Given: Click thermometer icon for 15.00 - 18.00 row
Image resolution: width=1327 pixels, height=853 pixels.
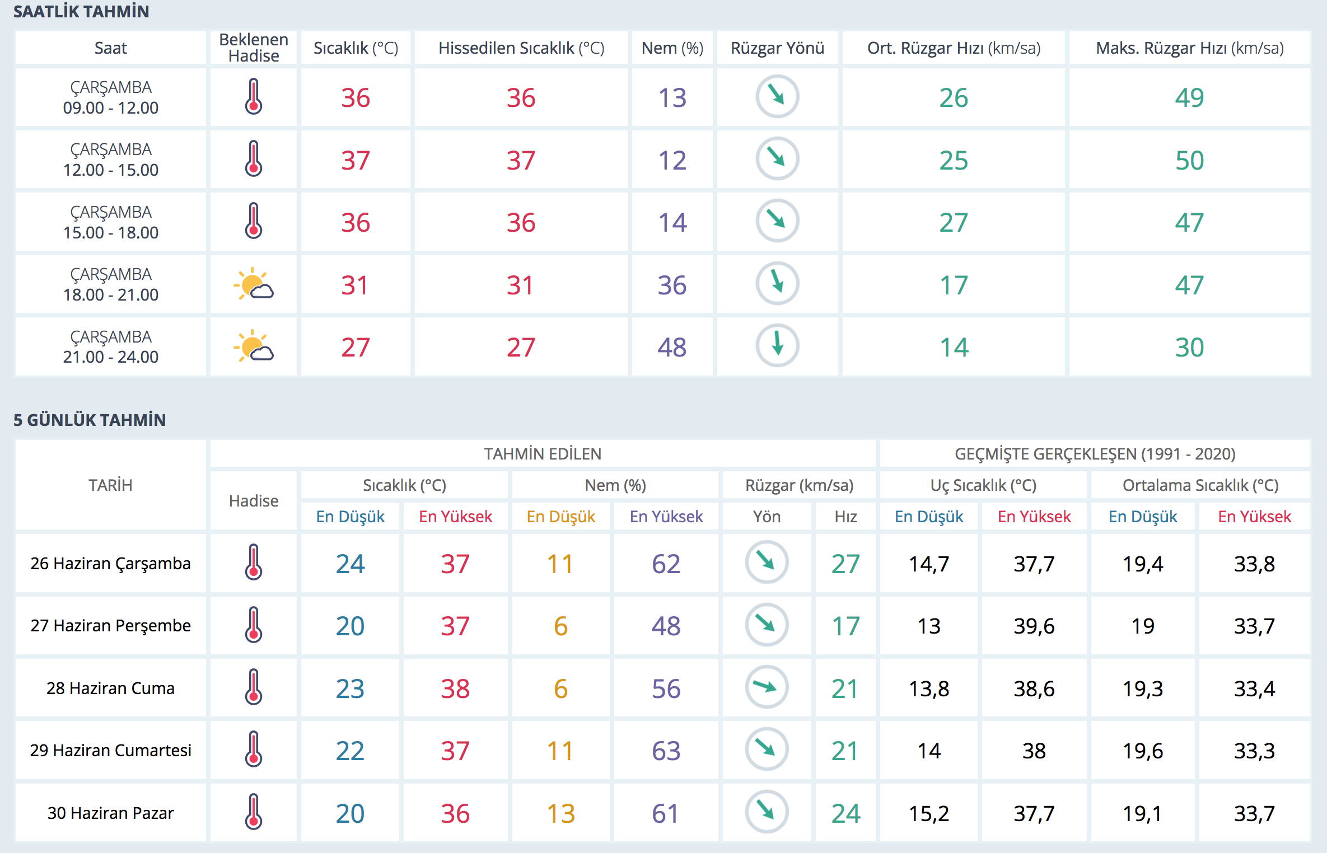Looking at the screenshot, I should click(253, 221).
